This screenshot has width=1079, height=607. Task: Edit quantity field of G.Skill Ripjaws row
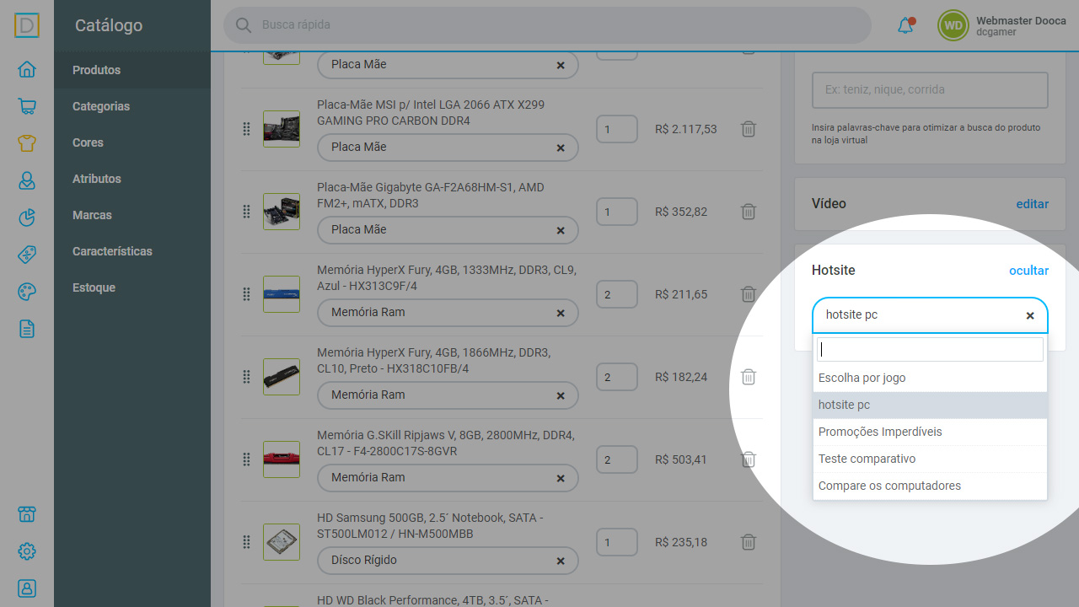617,459
